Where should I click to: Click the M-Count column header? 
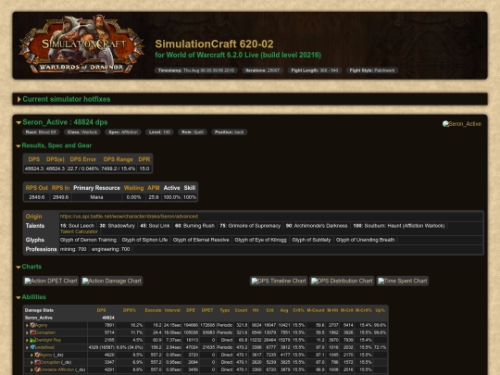pyautogui.click(x=316, y=310)
